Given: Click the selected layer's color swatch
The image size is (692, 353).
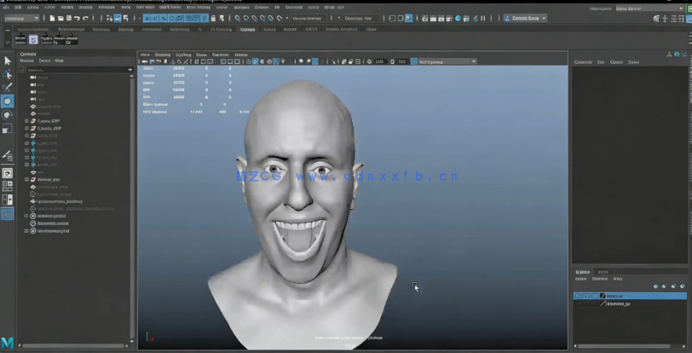Looking at the screenshot, I should (603, 296).
